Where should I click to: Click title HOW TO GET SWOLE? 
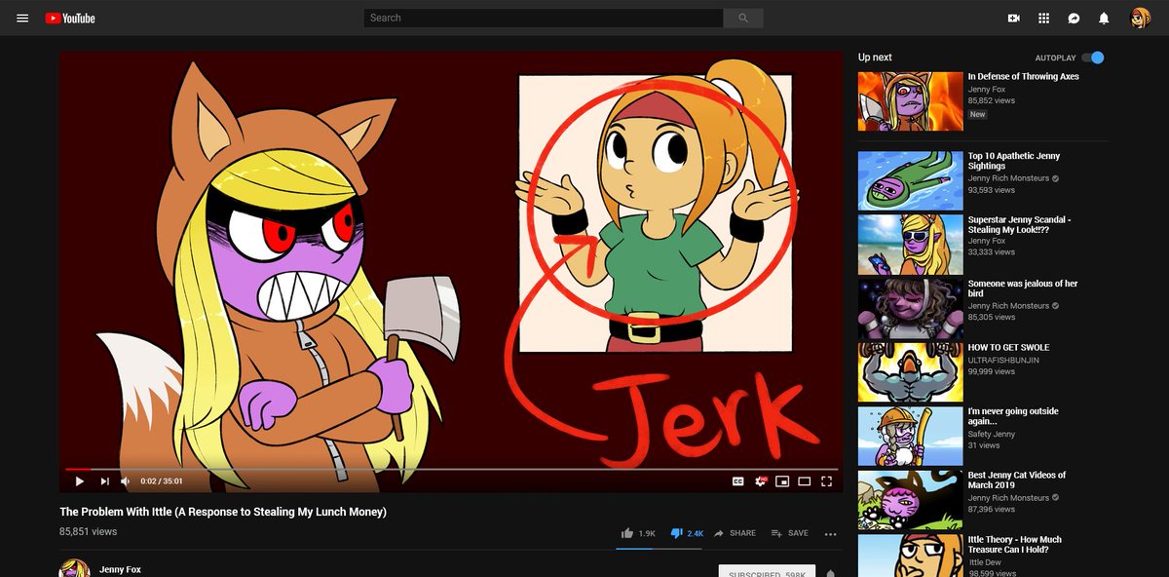click(1008, 348)
